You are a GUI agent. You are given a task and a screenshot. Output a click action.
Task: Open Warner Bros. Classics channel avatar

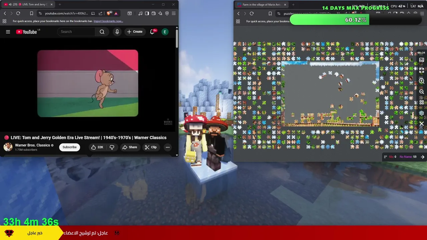coord(8,147)
